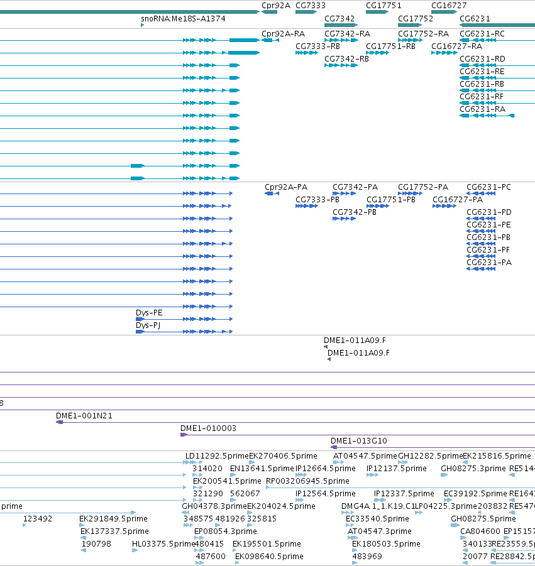Viewport: 535px width, 566px height.
Task: Click the CG17751-PB protein label
Action: pyautogui.click(x=391, y=200)
